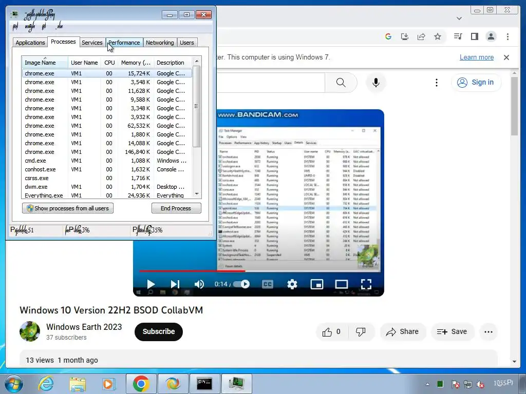Open YouTube settings three-dot menu

[x=436, y=83]
